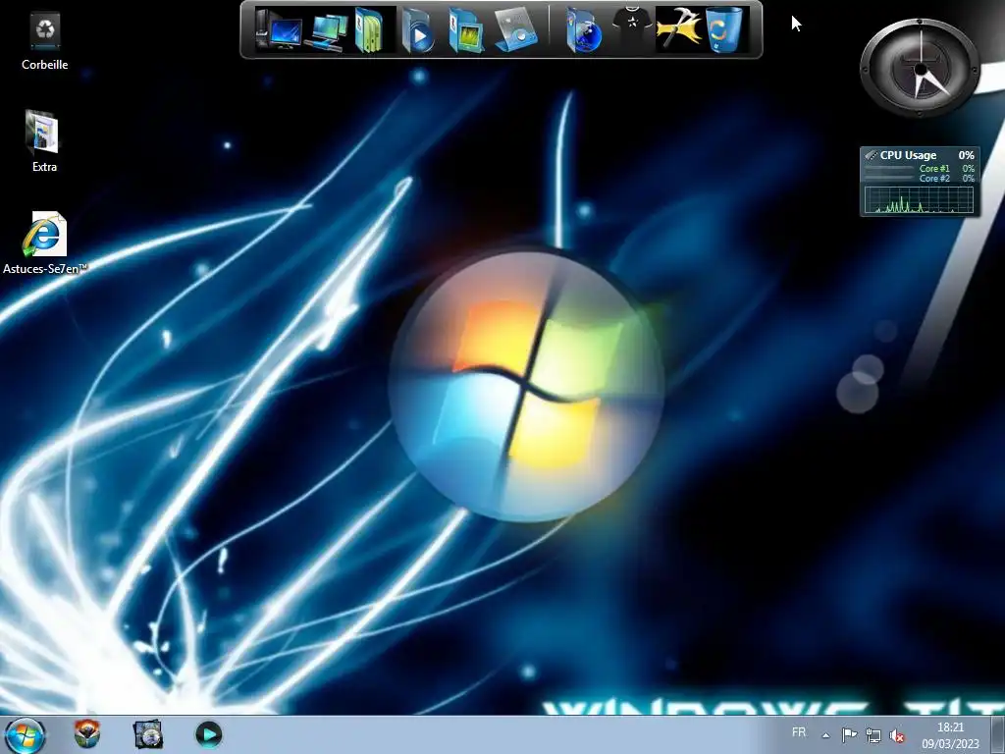Show hidden tray icons arrow
This screenshot has width=1005, height=754.
[826, 735]
